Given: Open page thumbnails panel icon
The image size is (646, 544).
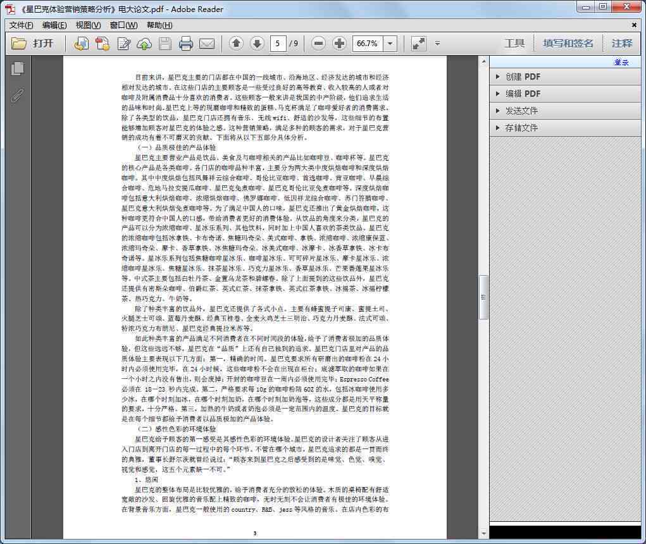Looking at the screenshot, I should pyautogui.click(x=17, y=68).
